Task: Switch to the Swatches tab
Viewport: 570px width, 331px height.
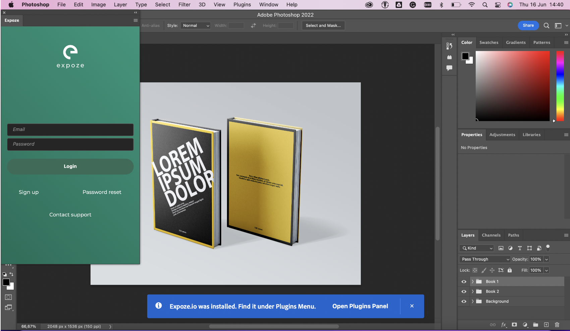Action: tap(489, 43)
